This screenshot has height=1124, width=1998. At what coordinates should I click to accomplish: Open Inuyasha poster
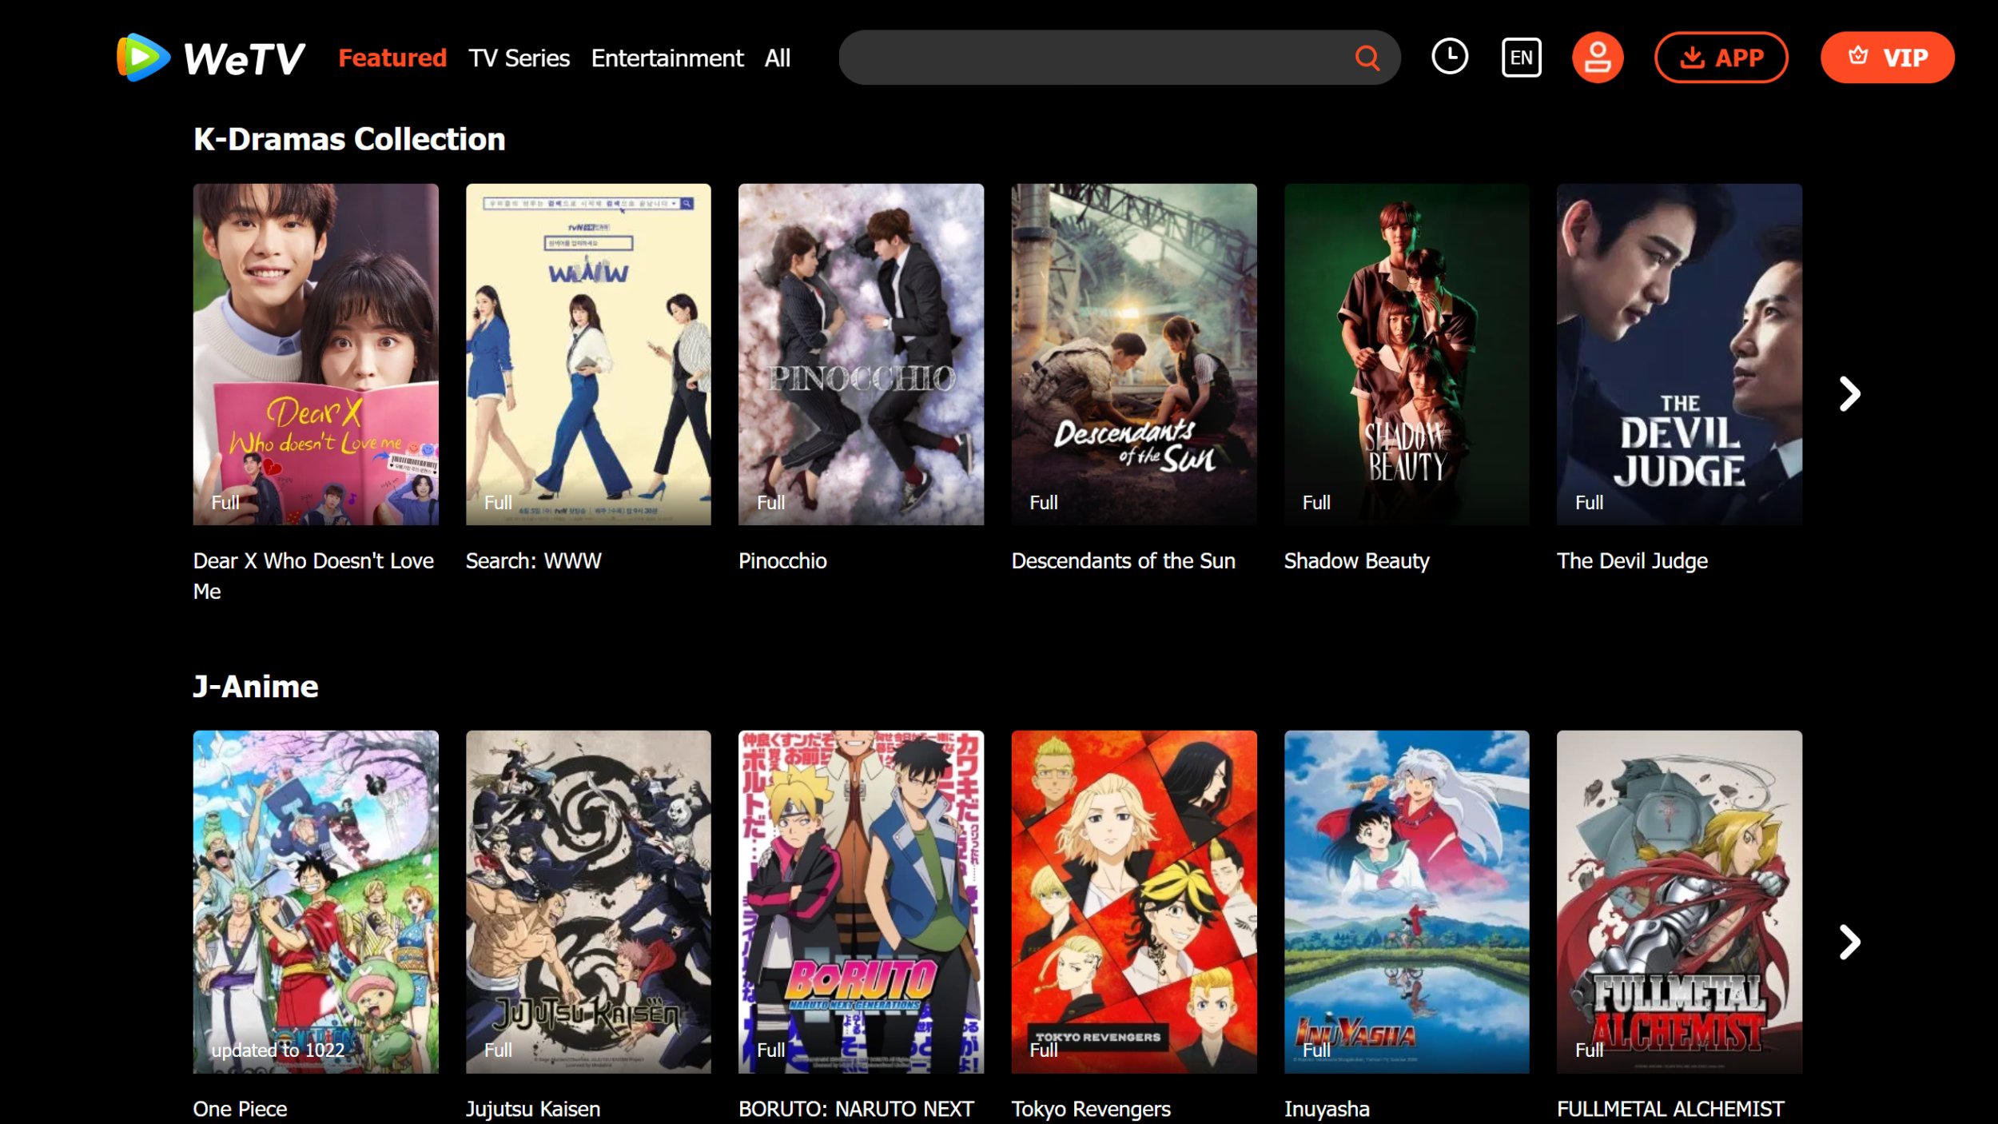(1407, 902)
